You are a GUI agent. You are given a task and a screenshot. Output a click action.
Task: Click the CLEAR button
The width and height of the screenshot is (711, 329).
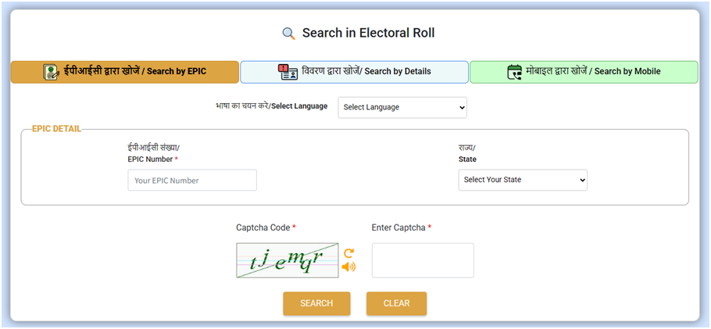(396, 303)
